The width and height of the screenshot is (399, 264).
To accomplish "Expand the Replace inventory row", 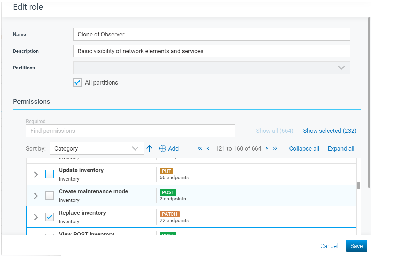I will [36, 217].
